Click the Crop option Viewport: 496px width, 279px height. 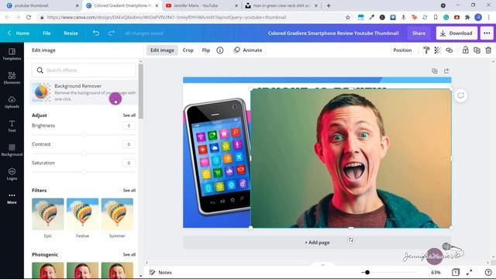pyautogui.click(x=188, y=50)
